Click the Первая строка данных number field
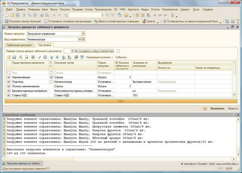 [x=69, y=51]
